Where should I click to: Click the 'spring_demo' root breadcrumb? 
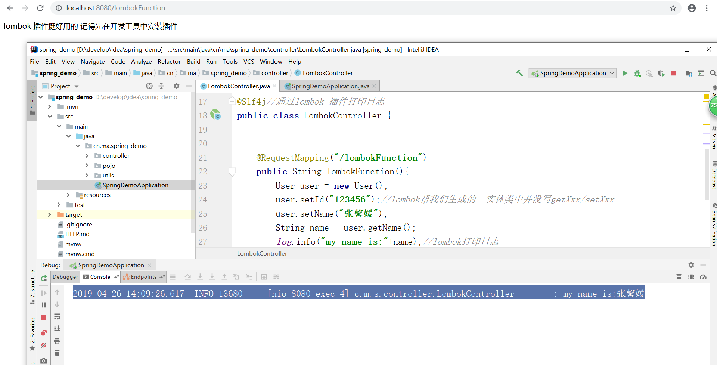55,73
